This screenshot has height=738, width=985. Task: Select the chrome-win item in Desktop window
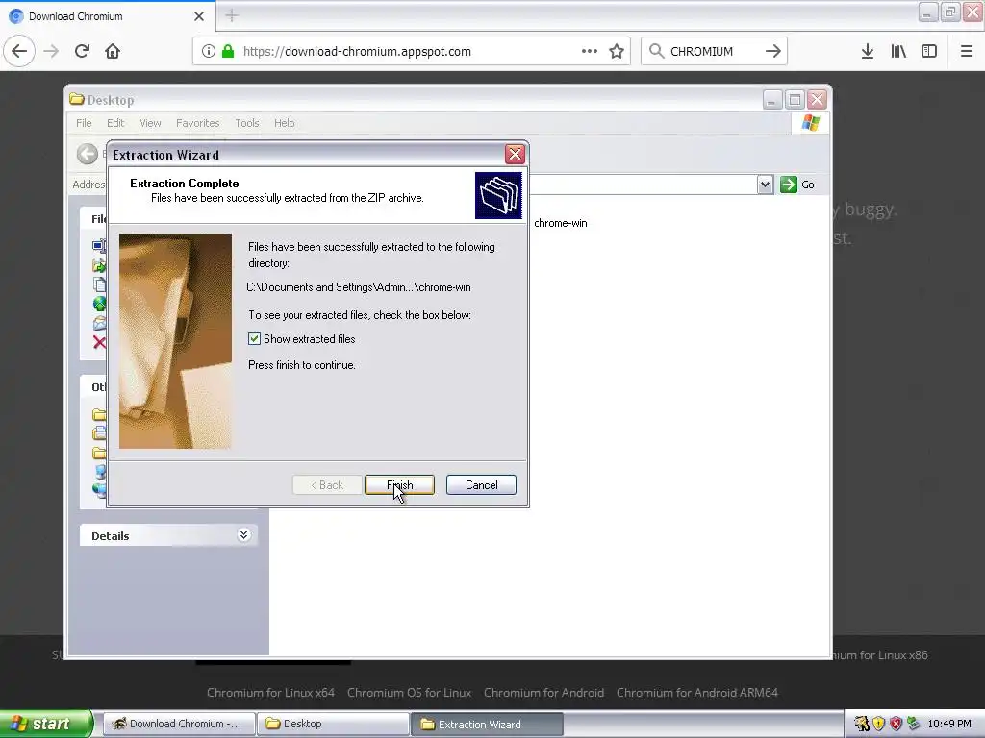coord(561,223)
